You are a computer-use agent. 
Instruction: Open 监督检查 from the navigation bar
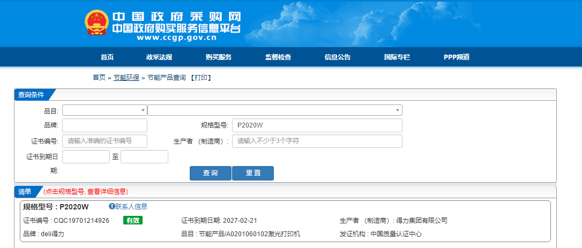(278, 57)
